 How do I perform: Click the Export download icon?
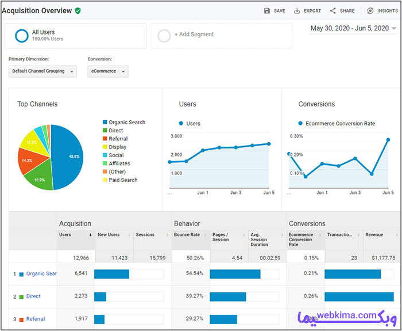tap(297, 11)
